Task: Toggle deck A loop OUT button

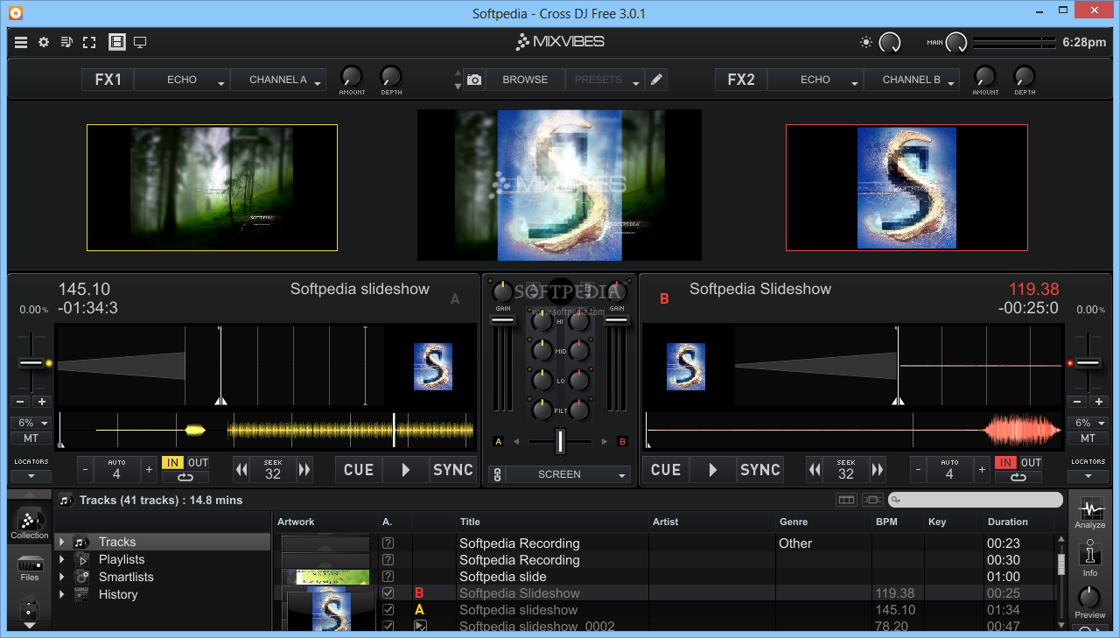Action: [198, 463]
